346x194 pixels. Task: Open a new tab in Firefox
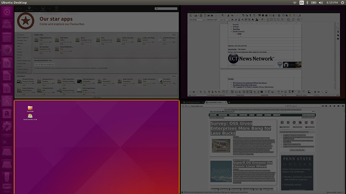click(x=229, y=102)
